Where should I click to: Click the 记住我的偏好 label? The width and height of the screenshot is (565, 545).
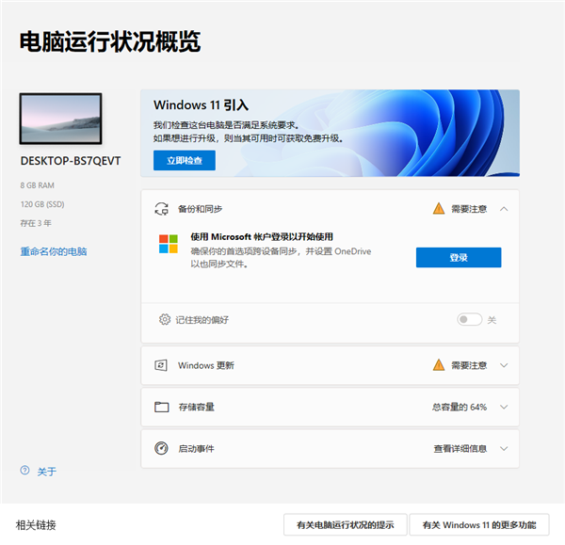pos(202,319)
